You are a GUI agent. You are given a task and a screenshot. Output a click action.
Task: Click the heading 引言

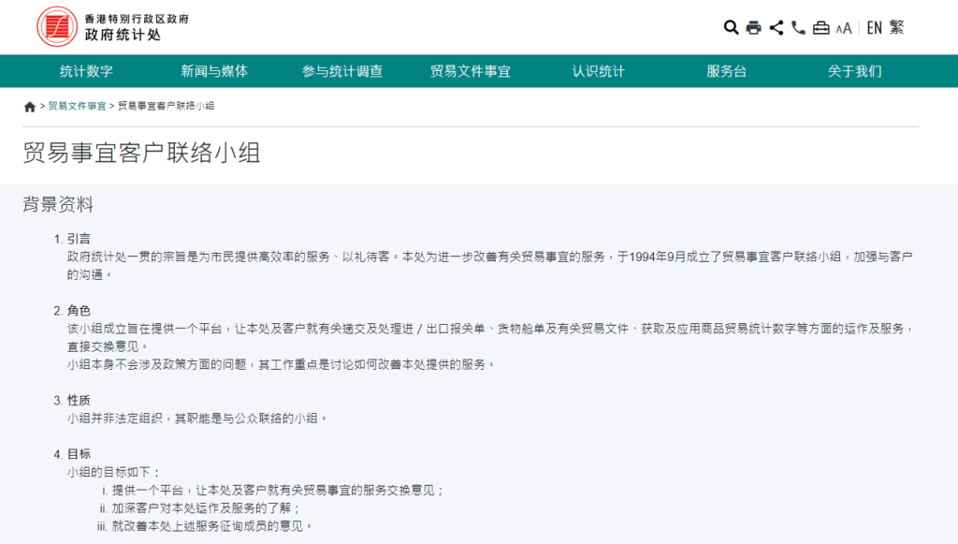[x=79, y=239]
